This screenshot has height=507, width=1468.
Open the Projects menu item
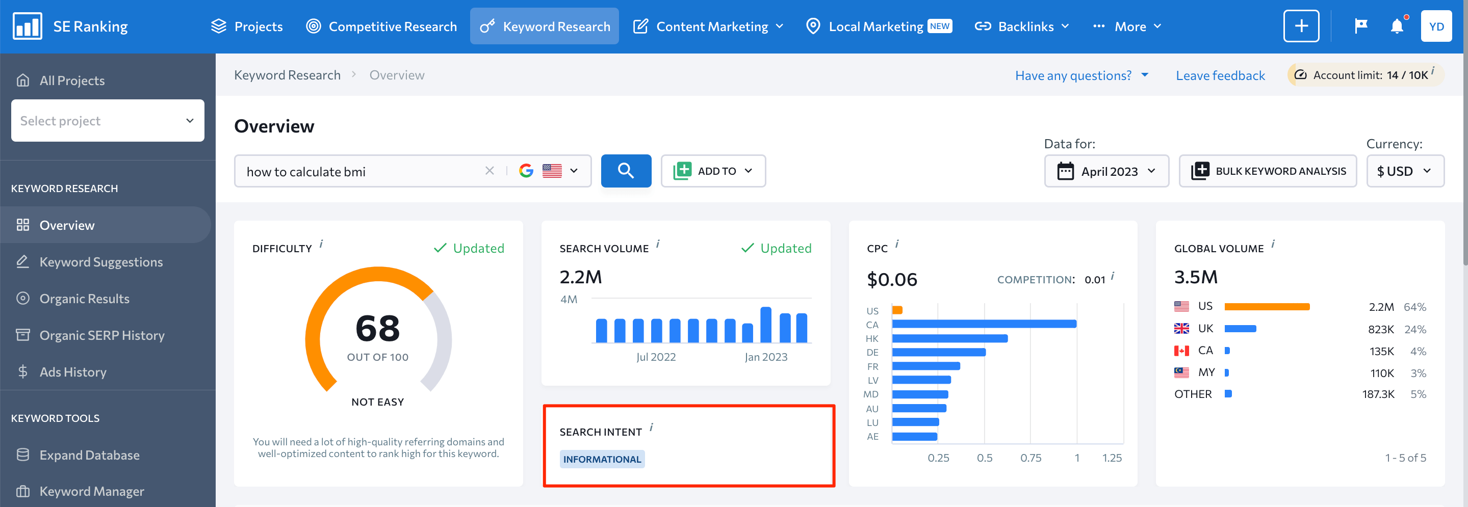click(247, 26)
